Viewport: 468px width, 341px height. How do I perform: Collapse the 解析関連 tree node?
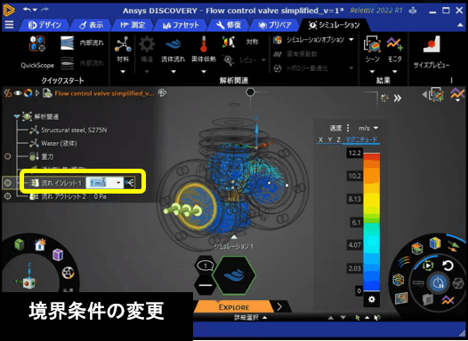pyautogui.click(x=17, y=116)
